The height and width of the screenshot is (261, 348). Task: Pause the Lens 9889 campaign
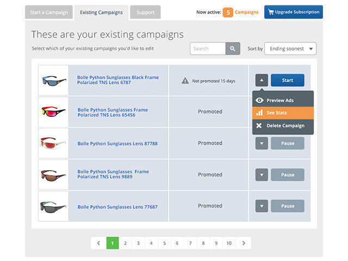click(288, 175)
